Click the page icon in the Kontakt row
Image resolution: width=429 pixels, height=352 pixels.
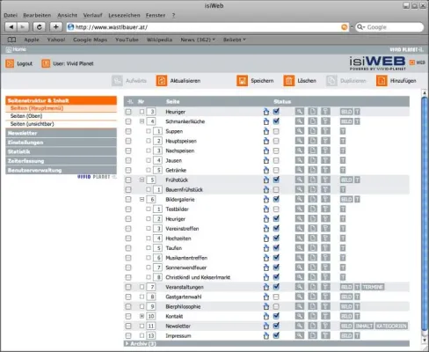[313, 316]
